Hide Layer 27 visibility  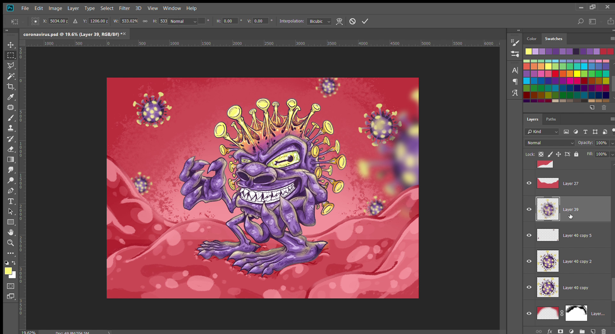[x=529, y=183]
